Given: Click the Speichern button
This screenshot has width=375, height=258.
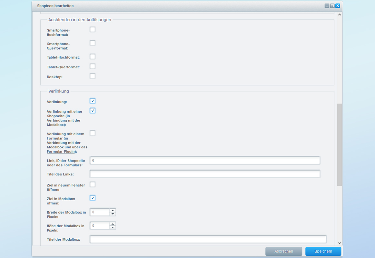Looking at the screenshot, I should pyautogui.click(x=323, y=251).
